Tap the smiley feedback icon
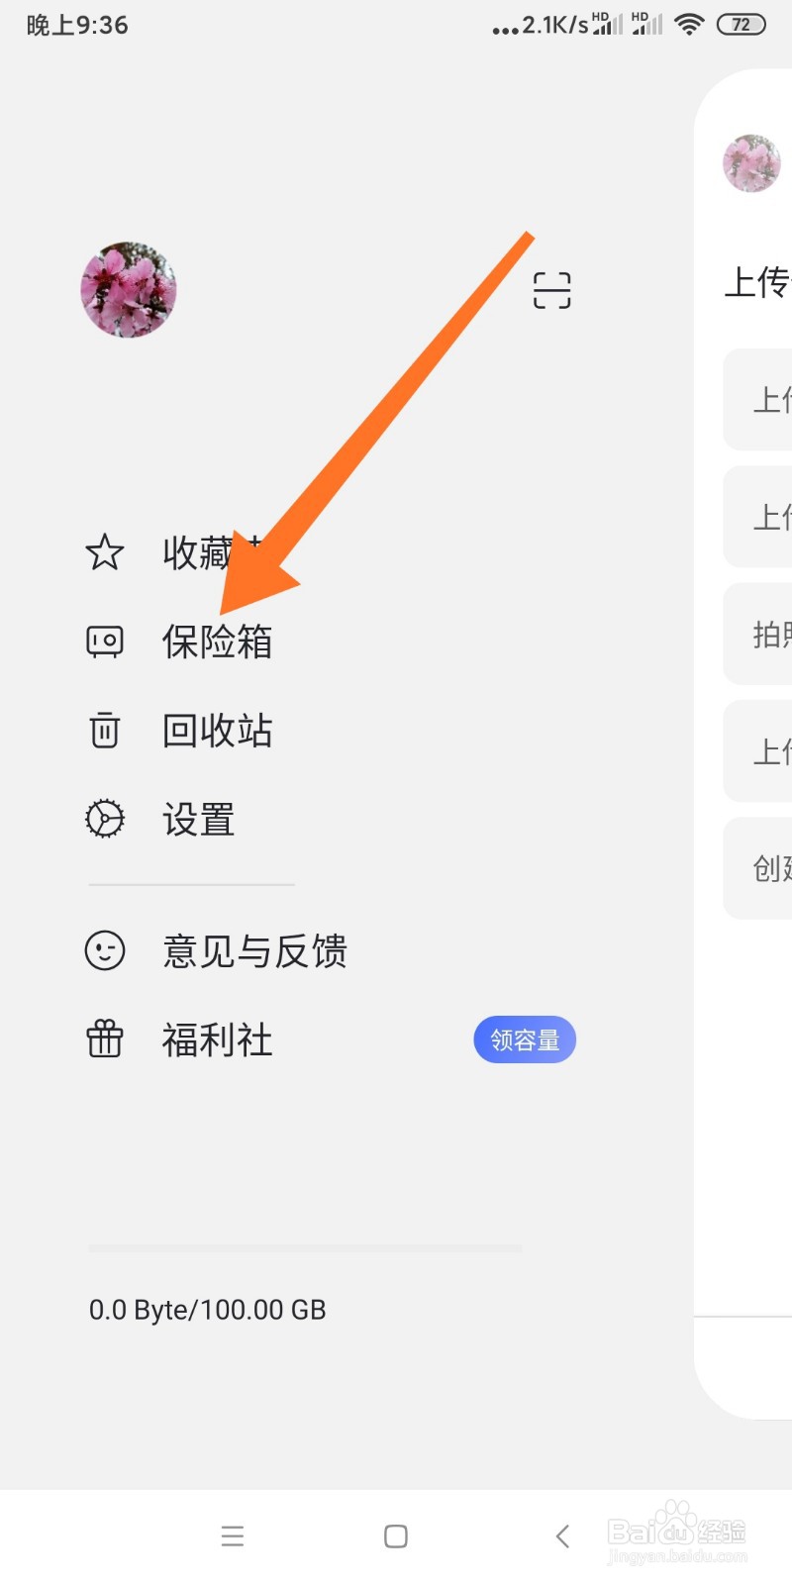The image size is (792, 1584). [105, 951]
